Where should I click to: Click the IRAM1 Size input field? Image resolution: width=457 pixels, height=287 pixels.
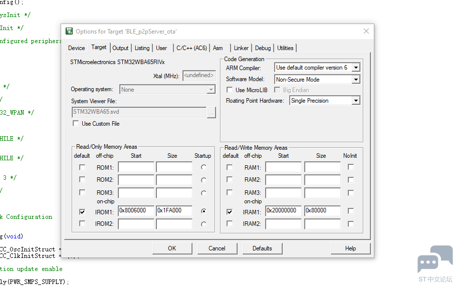click(x=322, y=211)
